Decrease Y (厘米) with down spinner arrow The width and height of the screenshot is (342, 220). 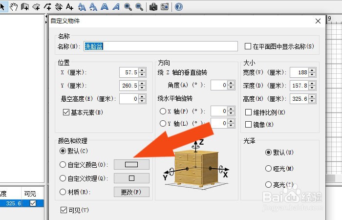click(x=142, y=88)
